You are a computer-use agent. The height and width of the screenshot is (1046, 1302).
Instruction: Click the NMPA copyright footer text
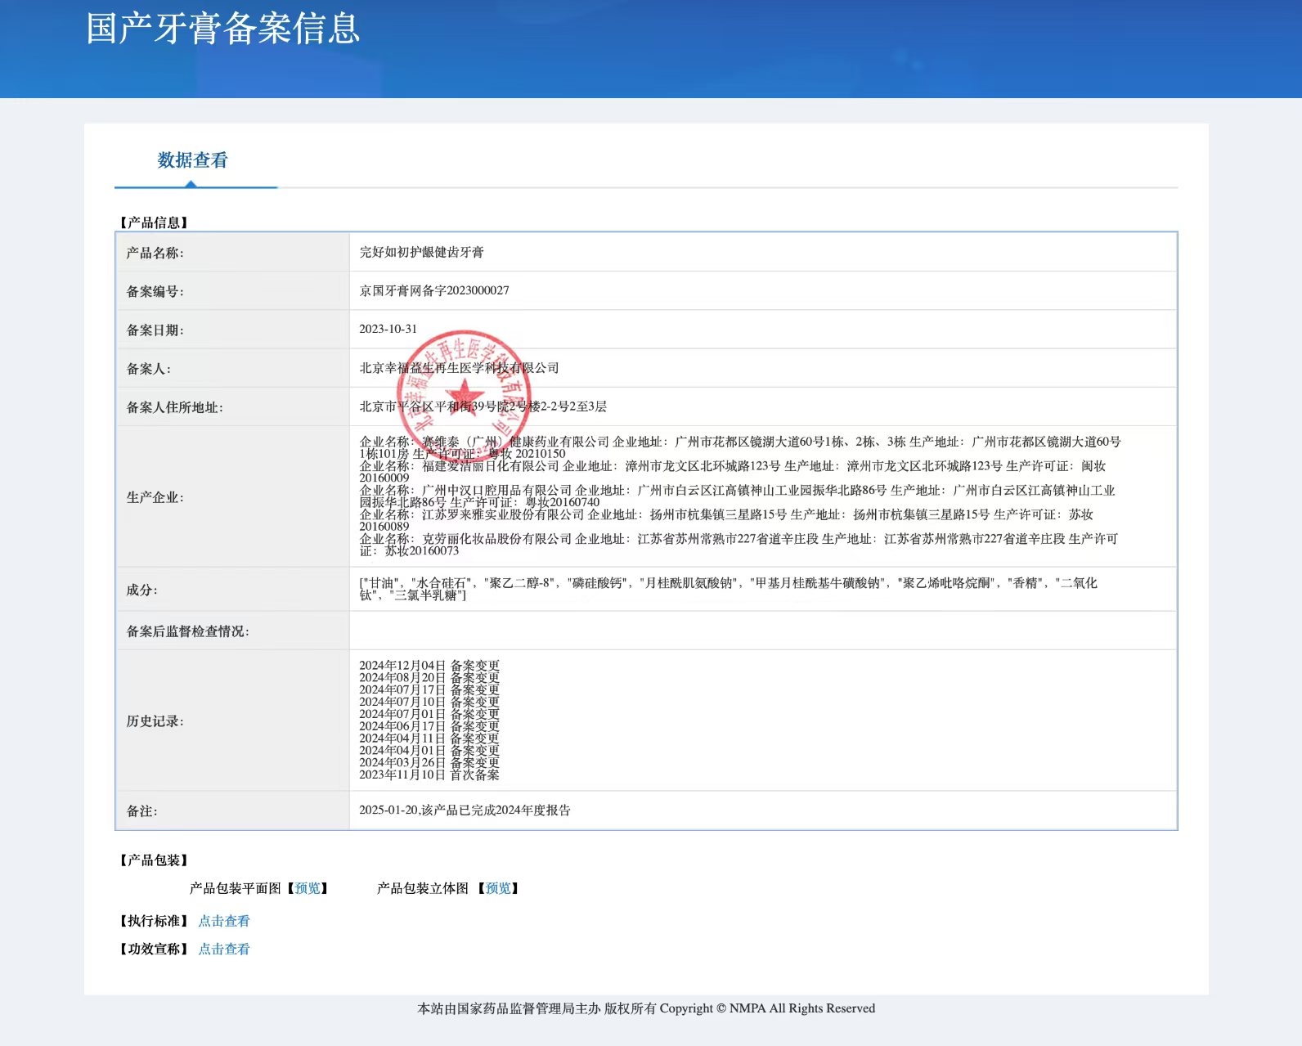coord(646,1008)
